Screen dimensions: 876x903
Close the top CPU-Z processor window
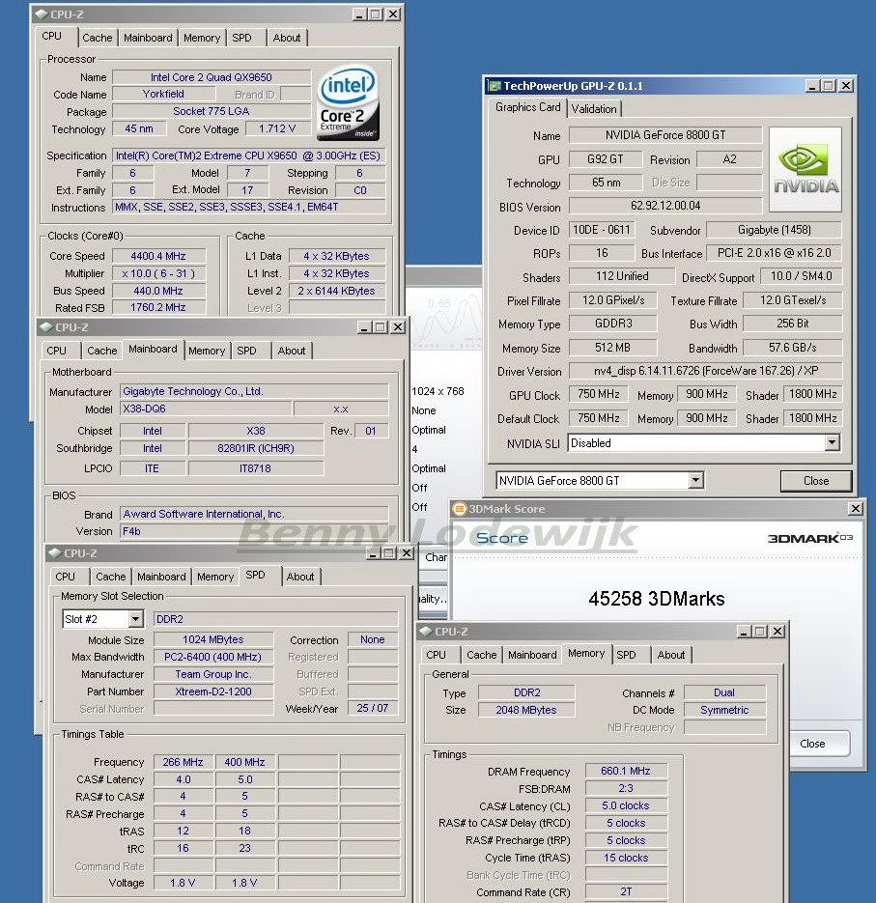pyautogui.click(x=393, y=14)
